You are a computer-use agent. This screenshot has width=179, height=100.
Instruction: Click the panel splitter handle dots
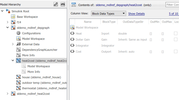(68, 68)
